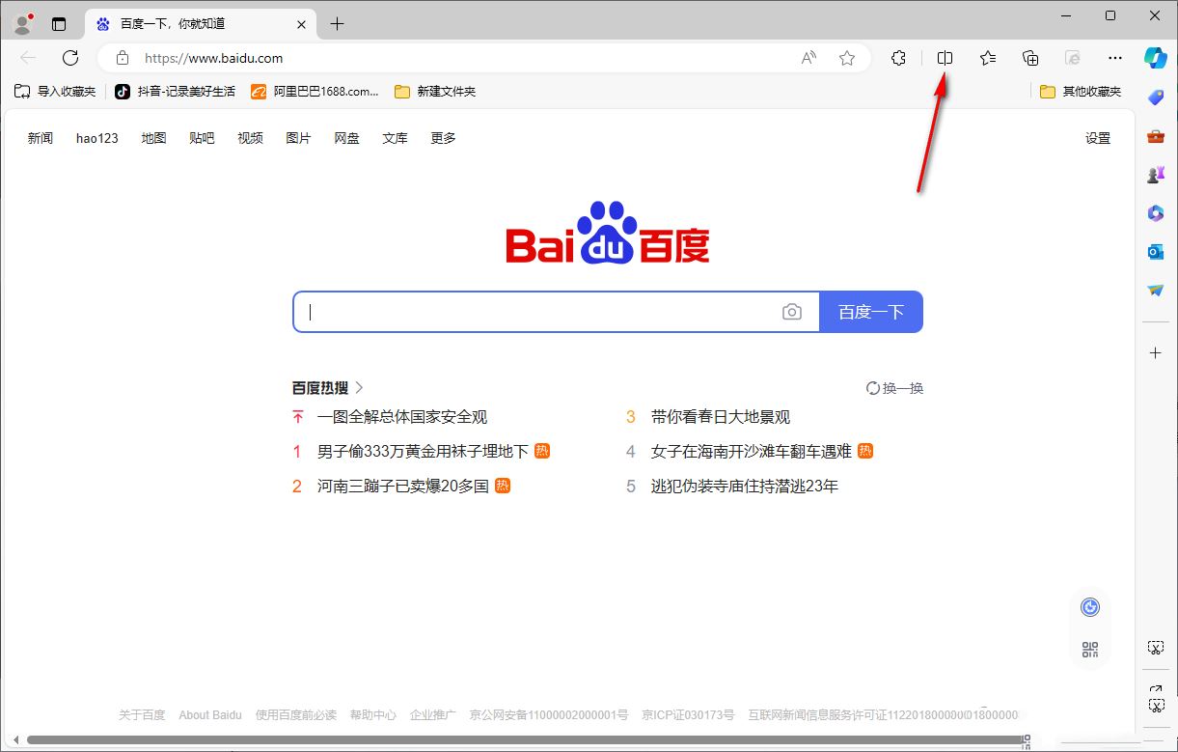Expand the 新建文件夹 bookmark folder
This screenshot has width=1178, height=752.
tap(435, 92)
